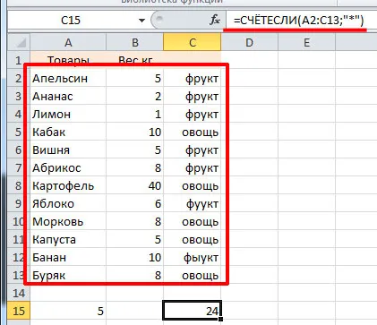
Task: Click cell with text Банан
Action: (x=68, y=257)
